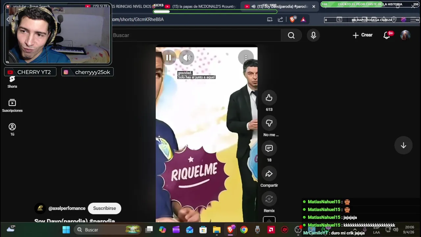The height and width of the screenshot is (237, 421).
Task: Click the Soy Davo(parodia) #parodia title
Action: pyautogui.click(x=75, y=221)
